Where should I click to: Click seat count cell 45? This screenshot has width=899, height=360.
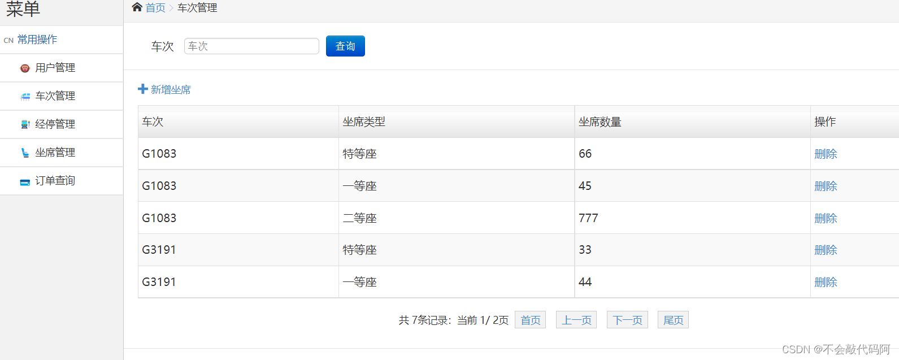(x=692, y=186)
